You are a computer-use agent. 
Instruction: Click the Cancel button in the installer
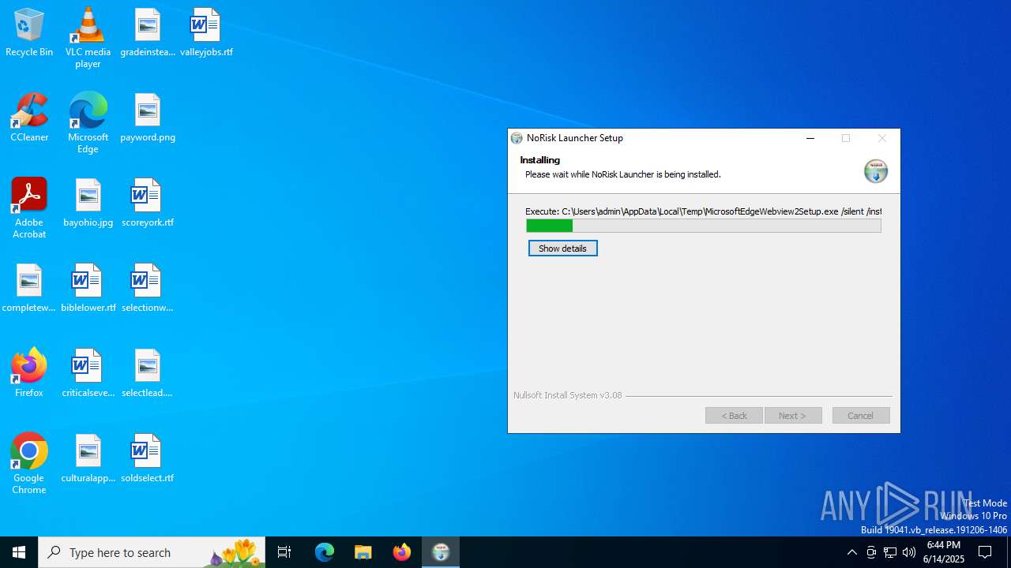pos(861,416)
